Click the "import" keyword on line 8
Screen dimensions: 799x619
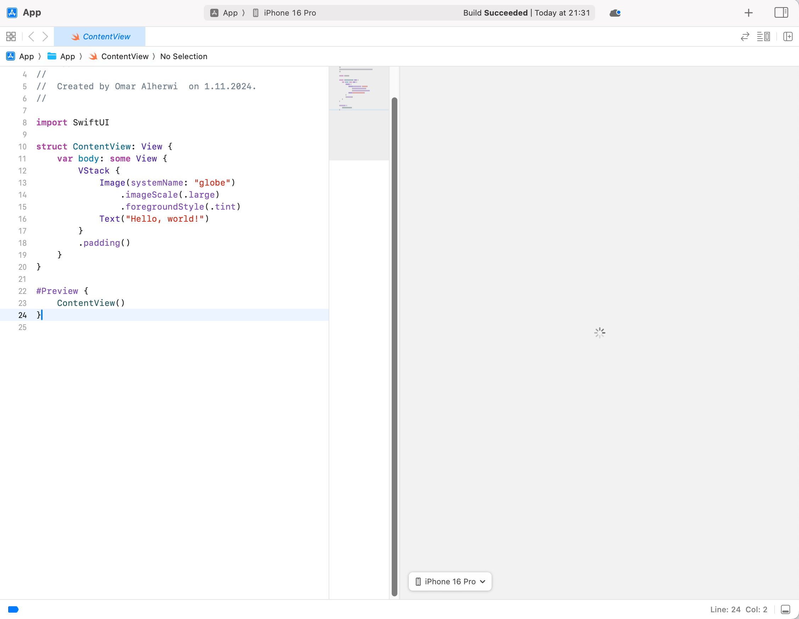(52, 123)
